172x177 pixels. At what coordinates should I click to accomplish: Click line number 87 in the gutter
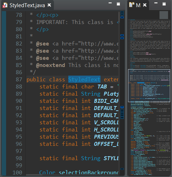19,80
